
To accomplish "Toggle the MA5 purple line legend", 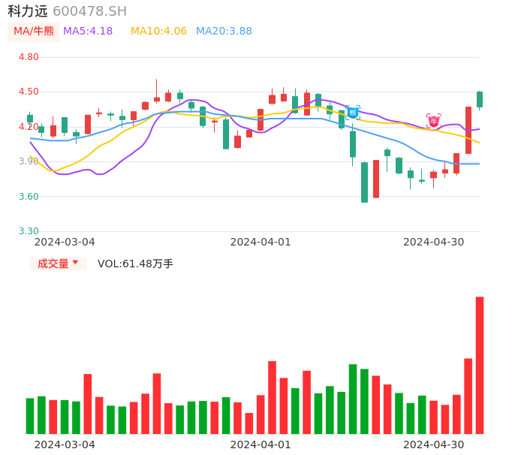I will pos(88,32).
